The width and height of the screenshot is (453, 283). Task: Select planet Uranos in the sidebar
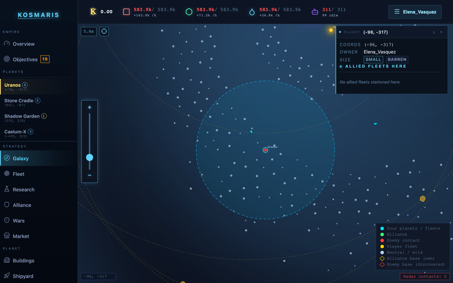click(x=39, y=87)
